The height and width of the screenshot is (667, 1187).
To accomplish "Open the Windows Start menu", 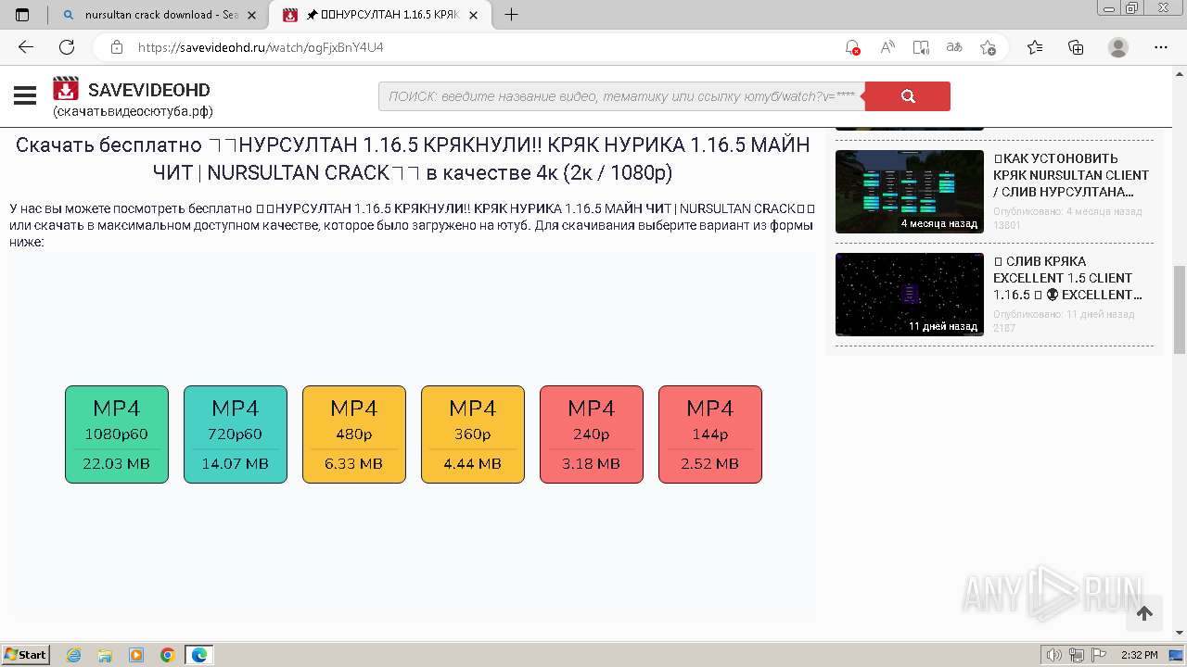I will [x=25, y=654].
